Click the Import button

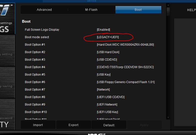click(x=38, y=125)
